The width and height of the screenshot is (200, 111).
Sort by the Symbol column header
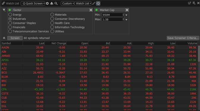12,43
